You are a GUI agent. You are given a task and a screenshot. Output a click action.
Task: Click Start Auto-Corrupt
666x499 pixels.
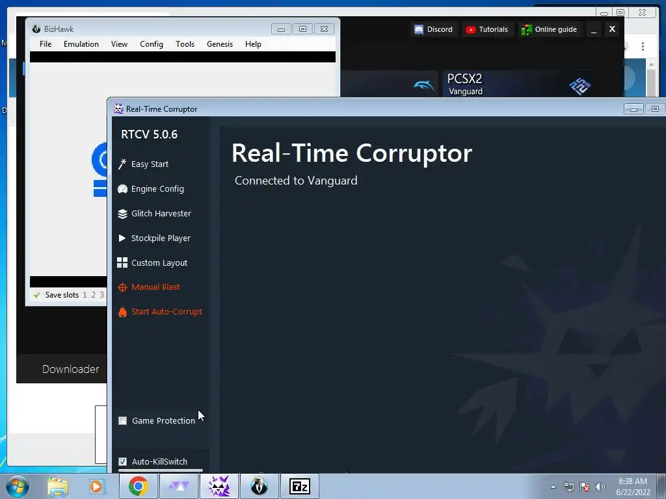pos(166,311)
